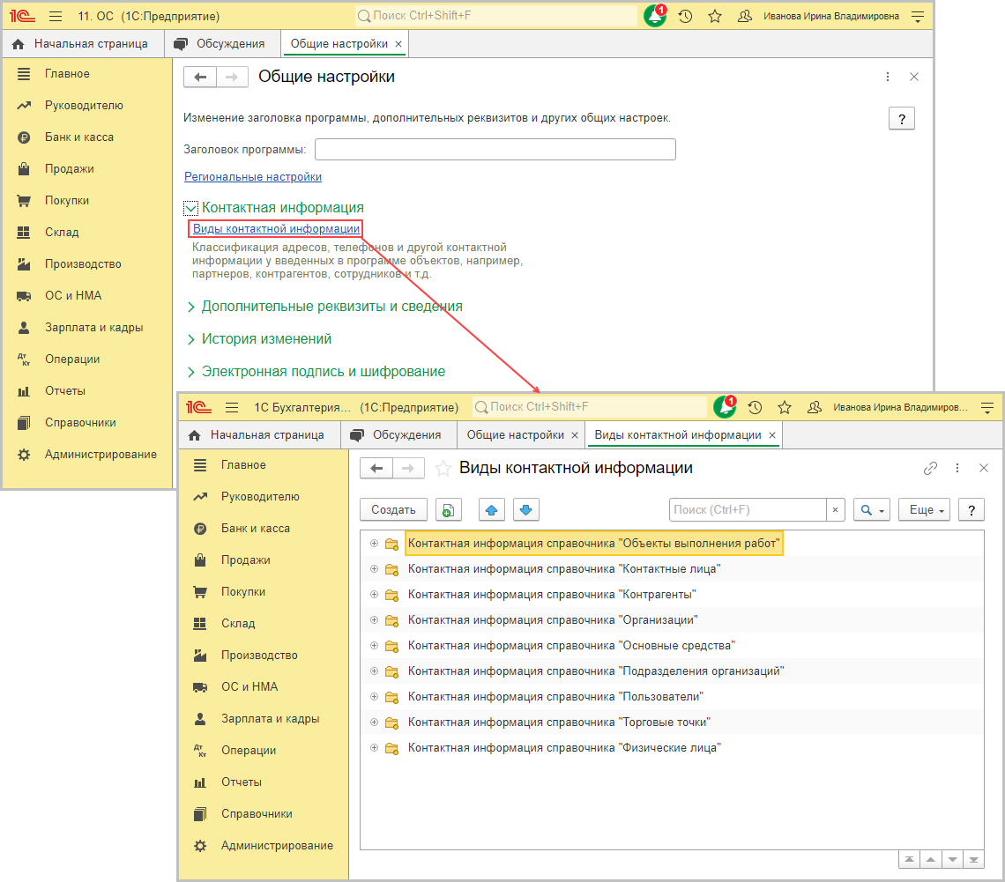This screenshot has width=1005, height=882.
Task: Switch to Обсуждения tab in front window
Action: (398, 435)
